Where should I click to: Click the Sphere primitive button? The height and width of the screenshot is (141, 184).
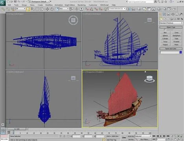[165, 36]
